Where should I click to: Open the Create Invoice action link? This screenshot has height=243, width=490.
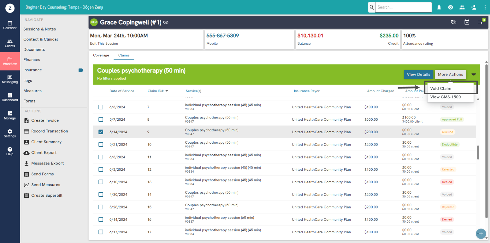click(x=45, y=120)
